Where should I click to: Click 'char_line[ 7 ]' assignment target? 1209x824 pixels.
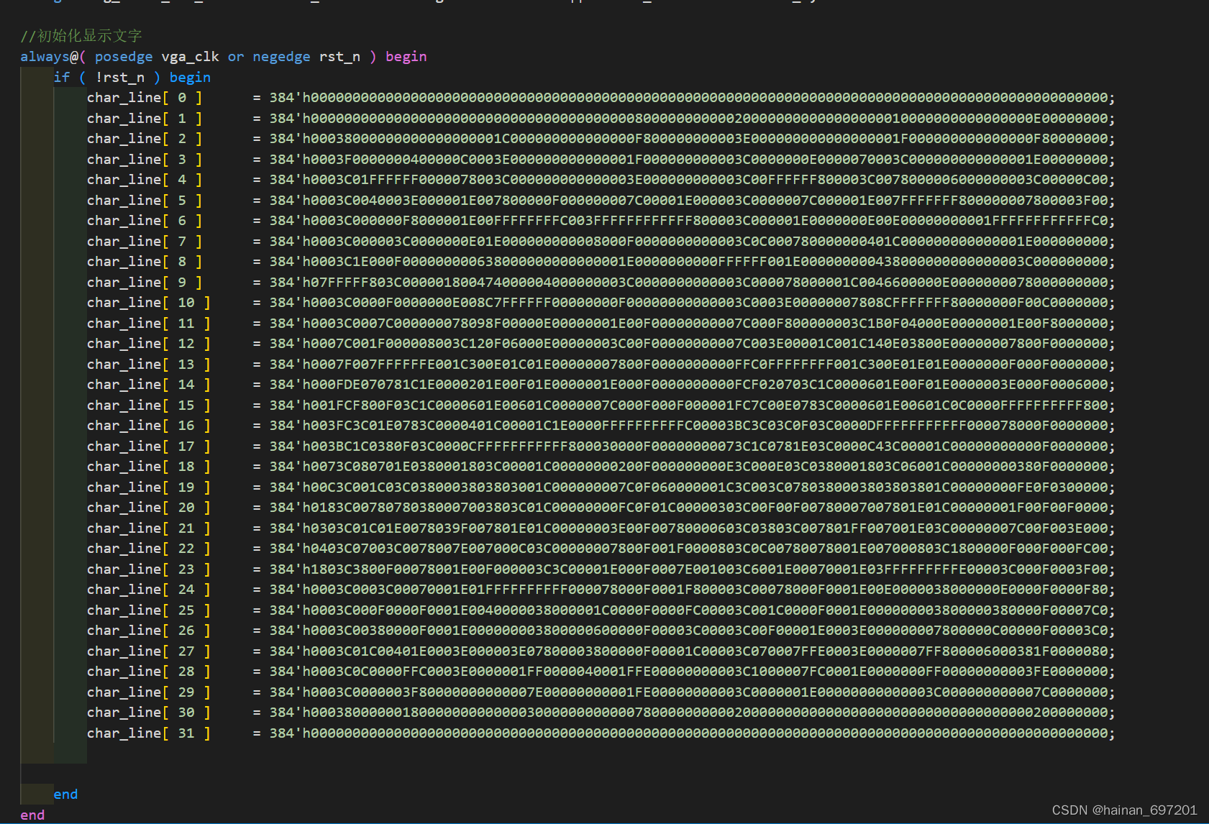(145, 241)
